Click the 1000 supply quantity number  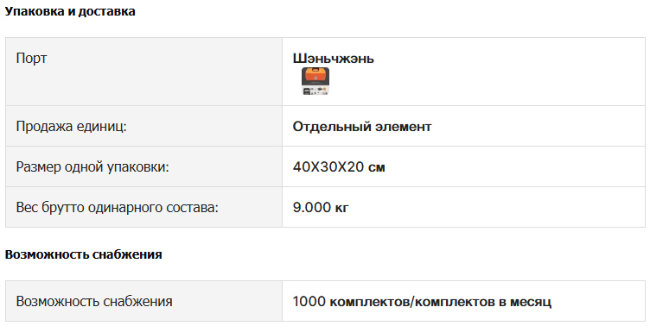pyautogui.click(x=309, y=301)
